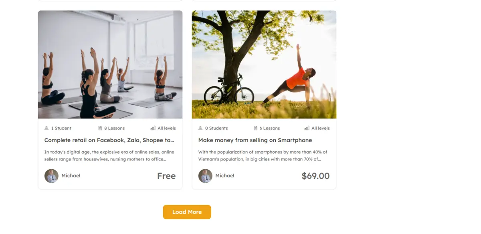481x234 pixels.
Task: Click the description starting "In today's digital age"
Action: point(109,155)
